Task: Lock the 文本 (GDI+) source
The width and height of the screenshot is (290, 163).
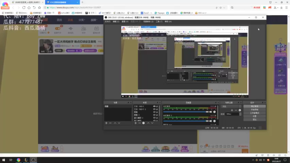Action: [x=157, y=106]
